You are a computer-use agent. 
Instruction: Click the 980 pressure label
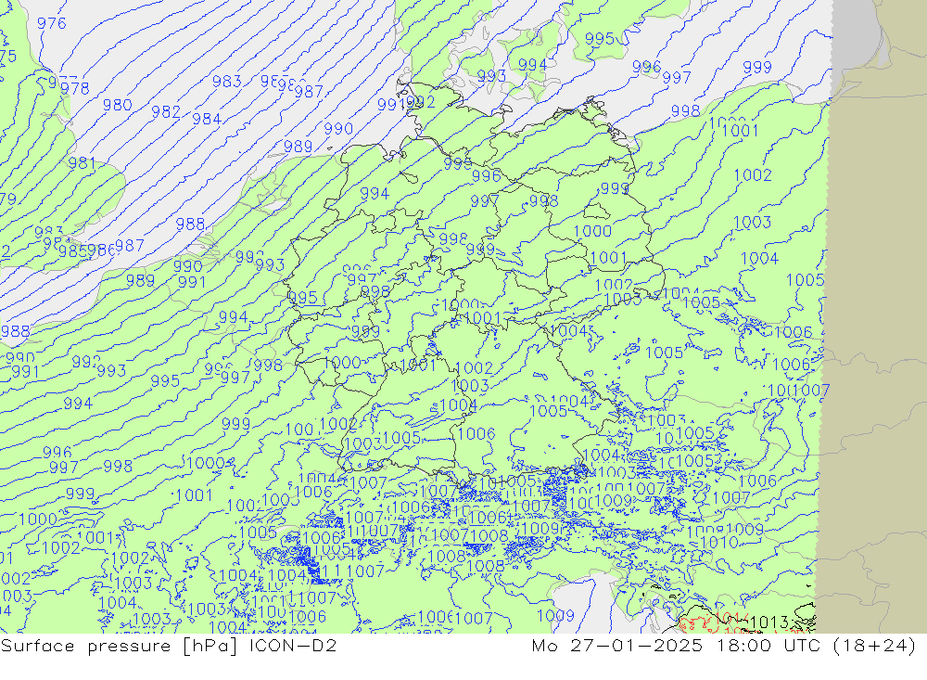(x=117, y=105)
